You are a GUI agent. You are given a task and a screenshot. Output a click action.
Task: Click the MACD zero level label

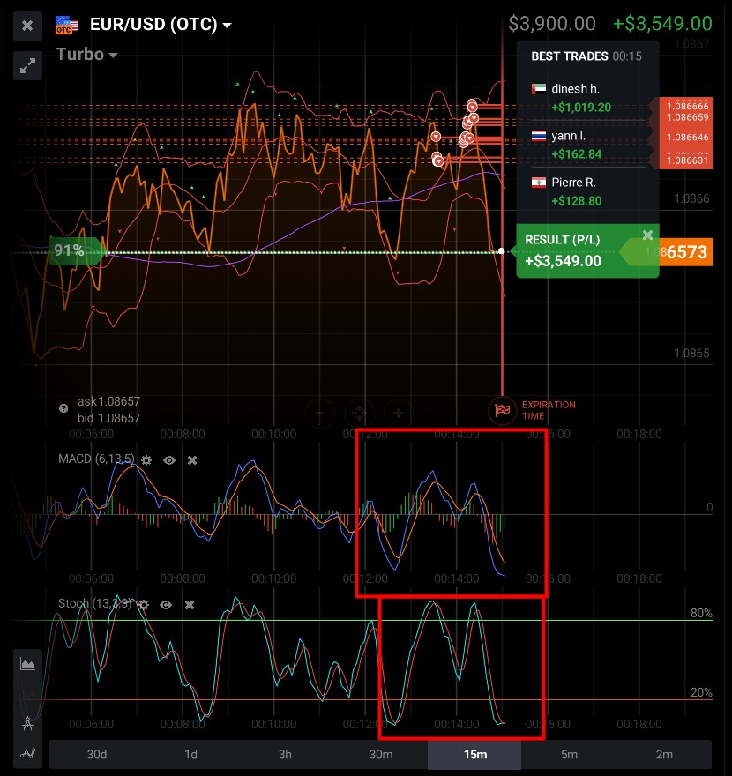tap(709, 507)
